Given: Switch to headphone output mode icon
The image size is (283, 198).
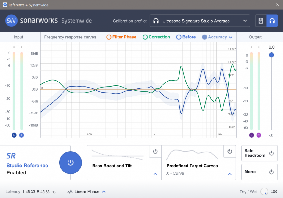Looking at the screenshot, I should pyautogui.click(x=272, y=21).
